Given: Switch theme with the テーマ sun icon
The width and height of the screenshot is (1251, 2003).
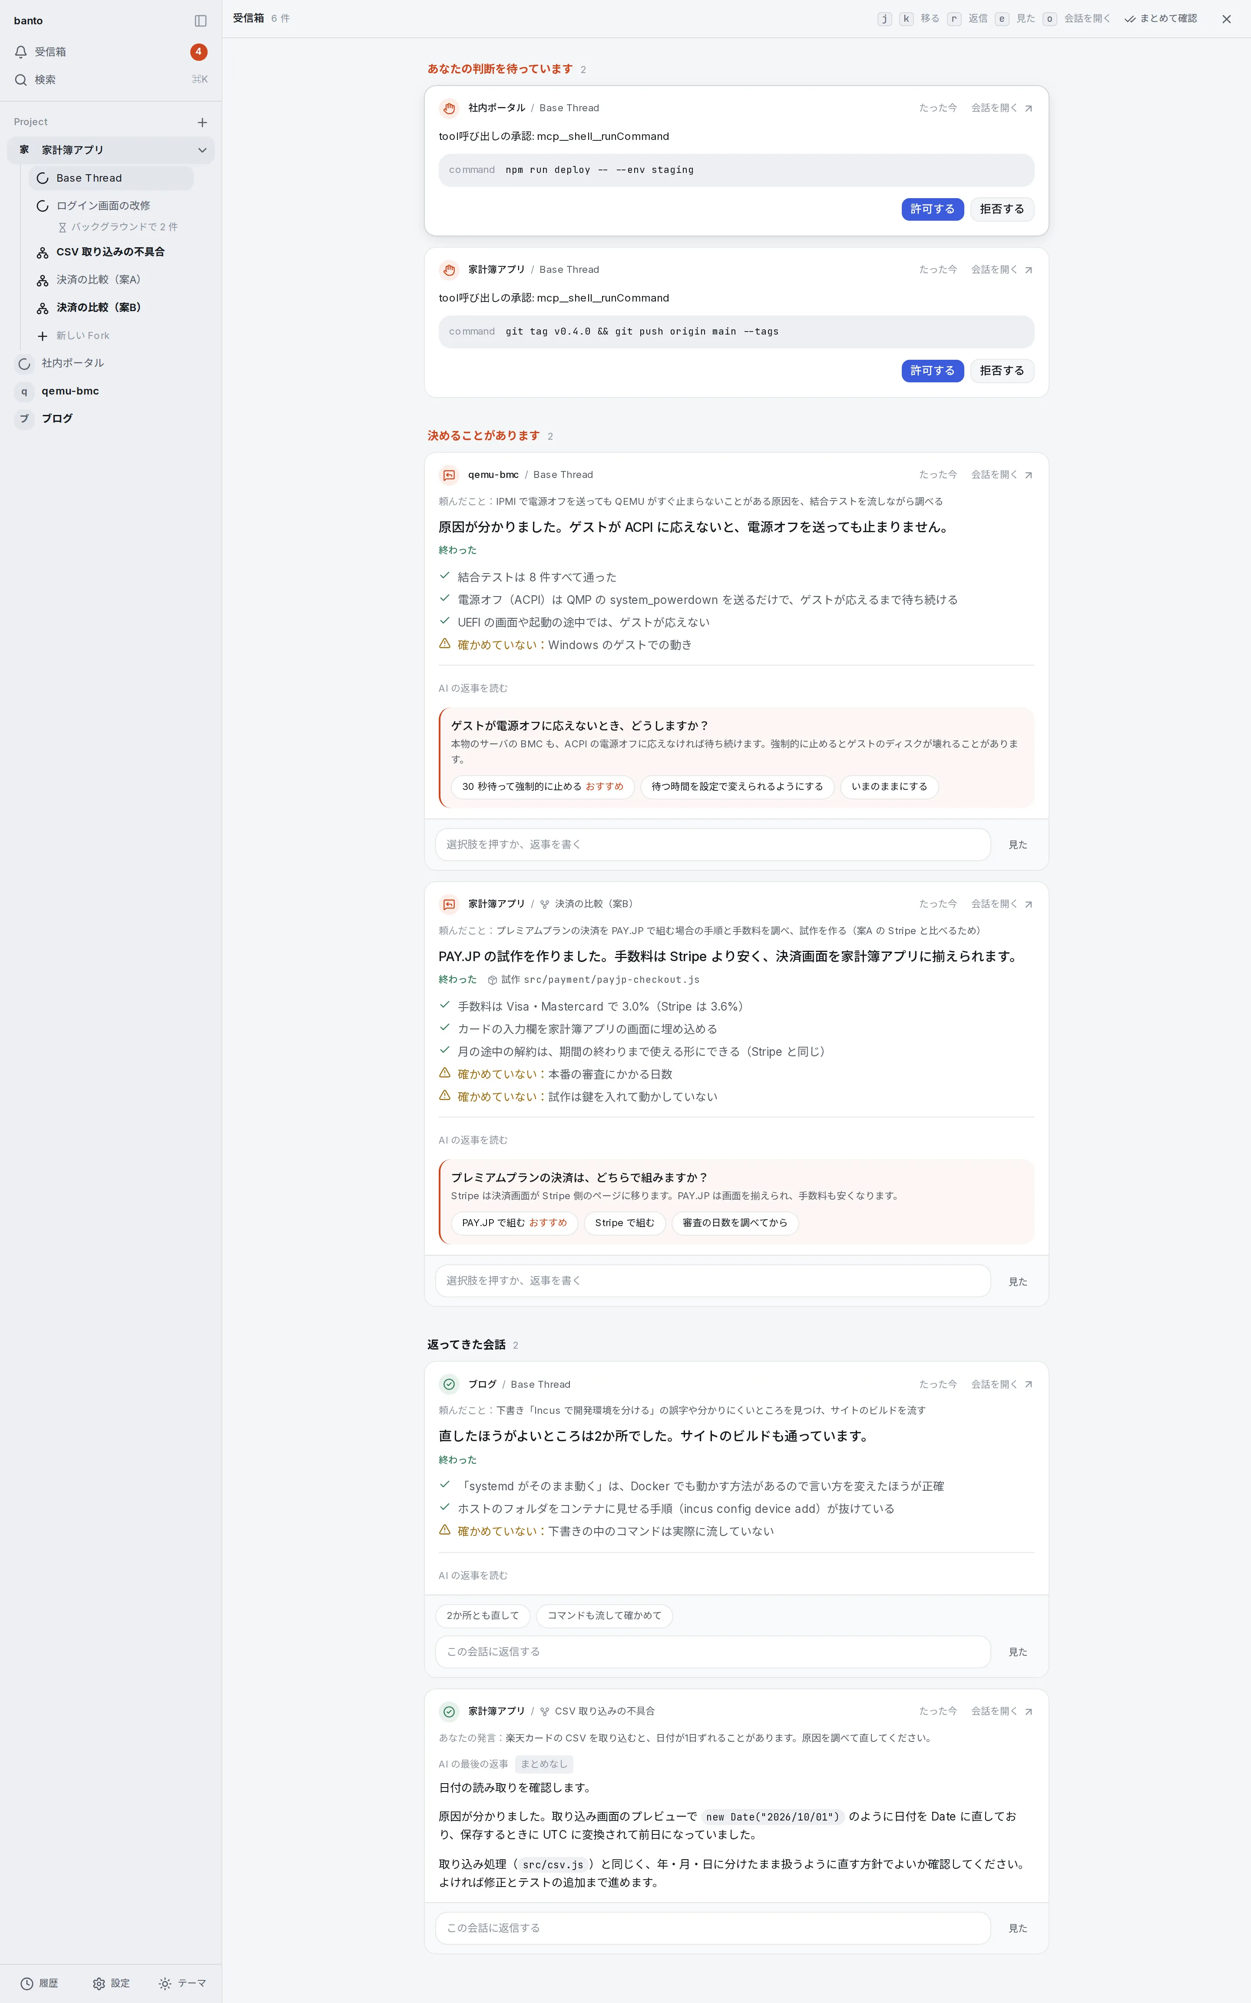Looking at the screenshot, I should (x=182, y=1983).
